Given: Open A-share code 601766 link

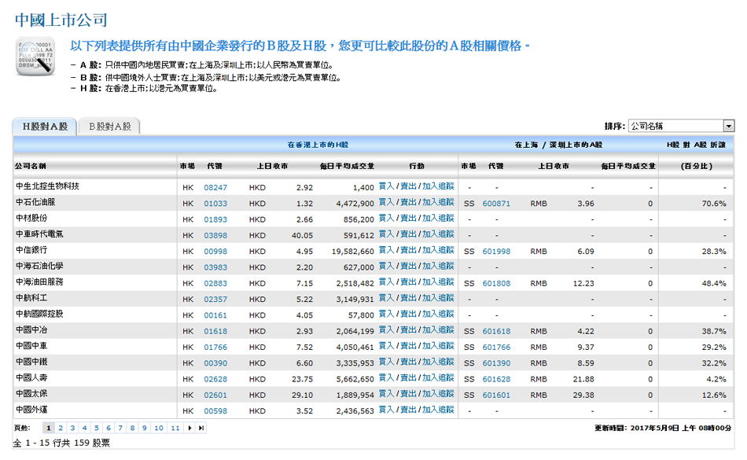Looking at the screenshot, I should coord(496,347).
